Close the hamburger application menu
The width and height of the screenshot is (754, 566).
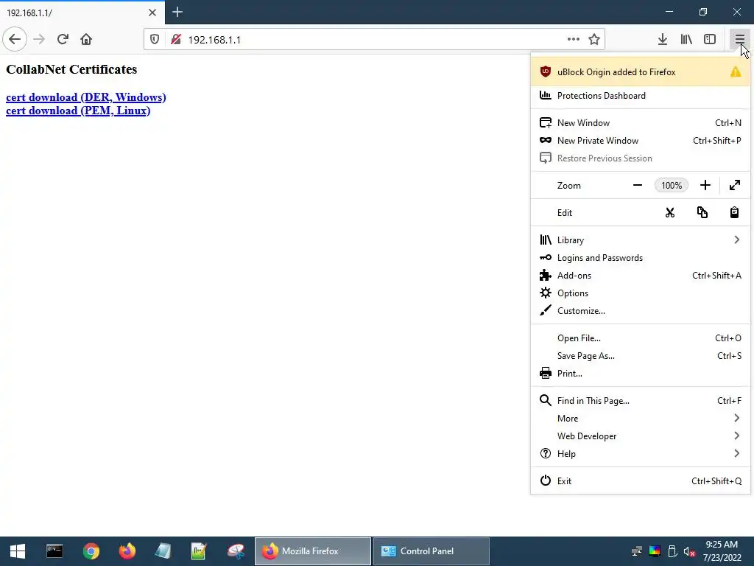point(739,40)
